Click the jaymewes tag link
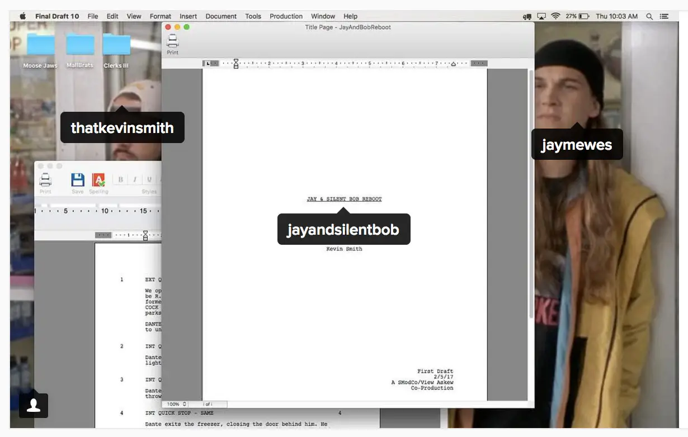This screenshot has width=688, height=437. [x=577, y=145]
